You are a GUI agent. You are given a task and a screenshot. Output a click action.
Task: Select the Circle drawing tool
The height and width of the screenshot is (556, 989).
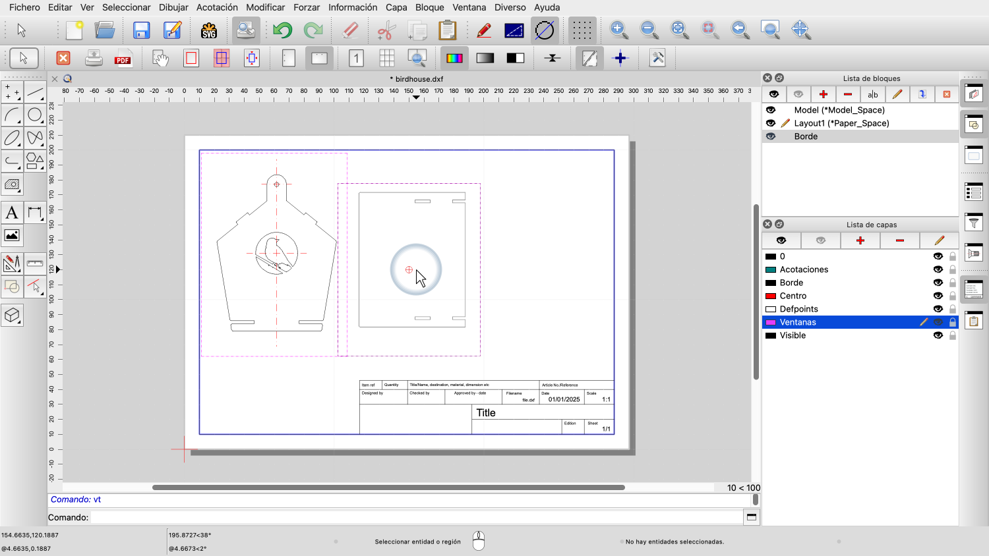pyautogui.click(x=35, y=115)
